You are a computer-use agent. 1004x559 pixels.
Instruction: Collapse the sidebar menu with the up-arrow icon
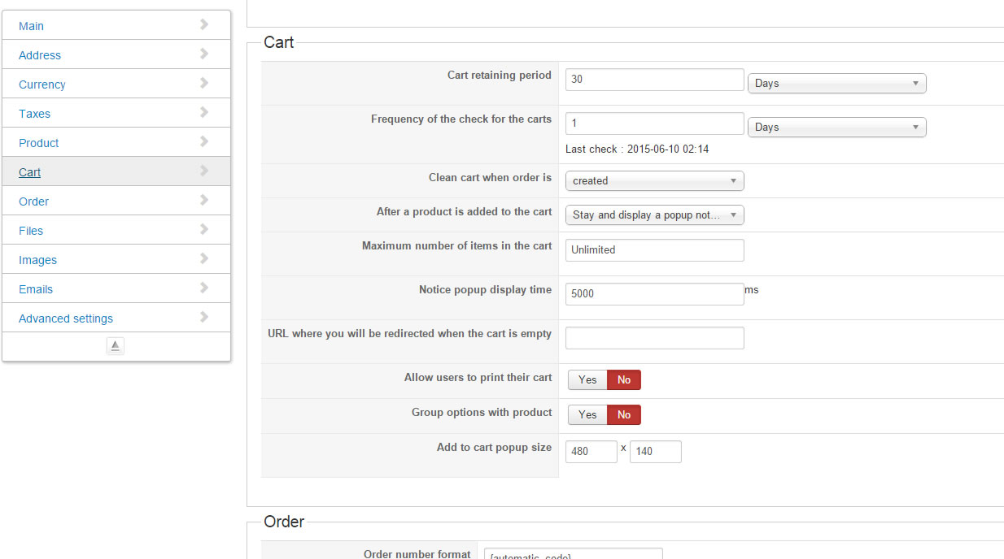click(116, 346)
